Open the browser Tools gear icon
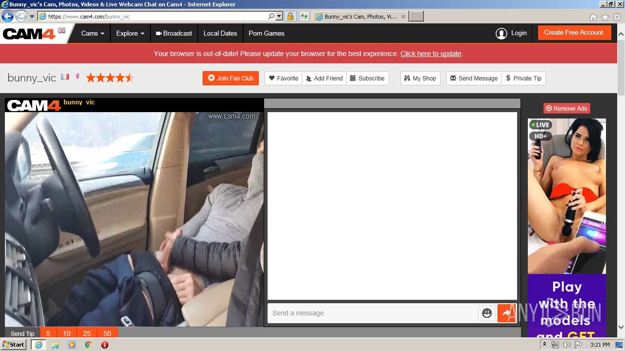The height and width of the screenshot is (351, 625). [x=617, y=17]
